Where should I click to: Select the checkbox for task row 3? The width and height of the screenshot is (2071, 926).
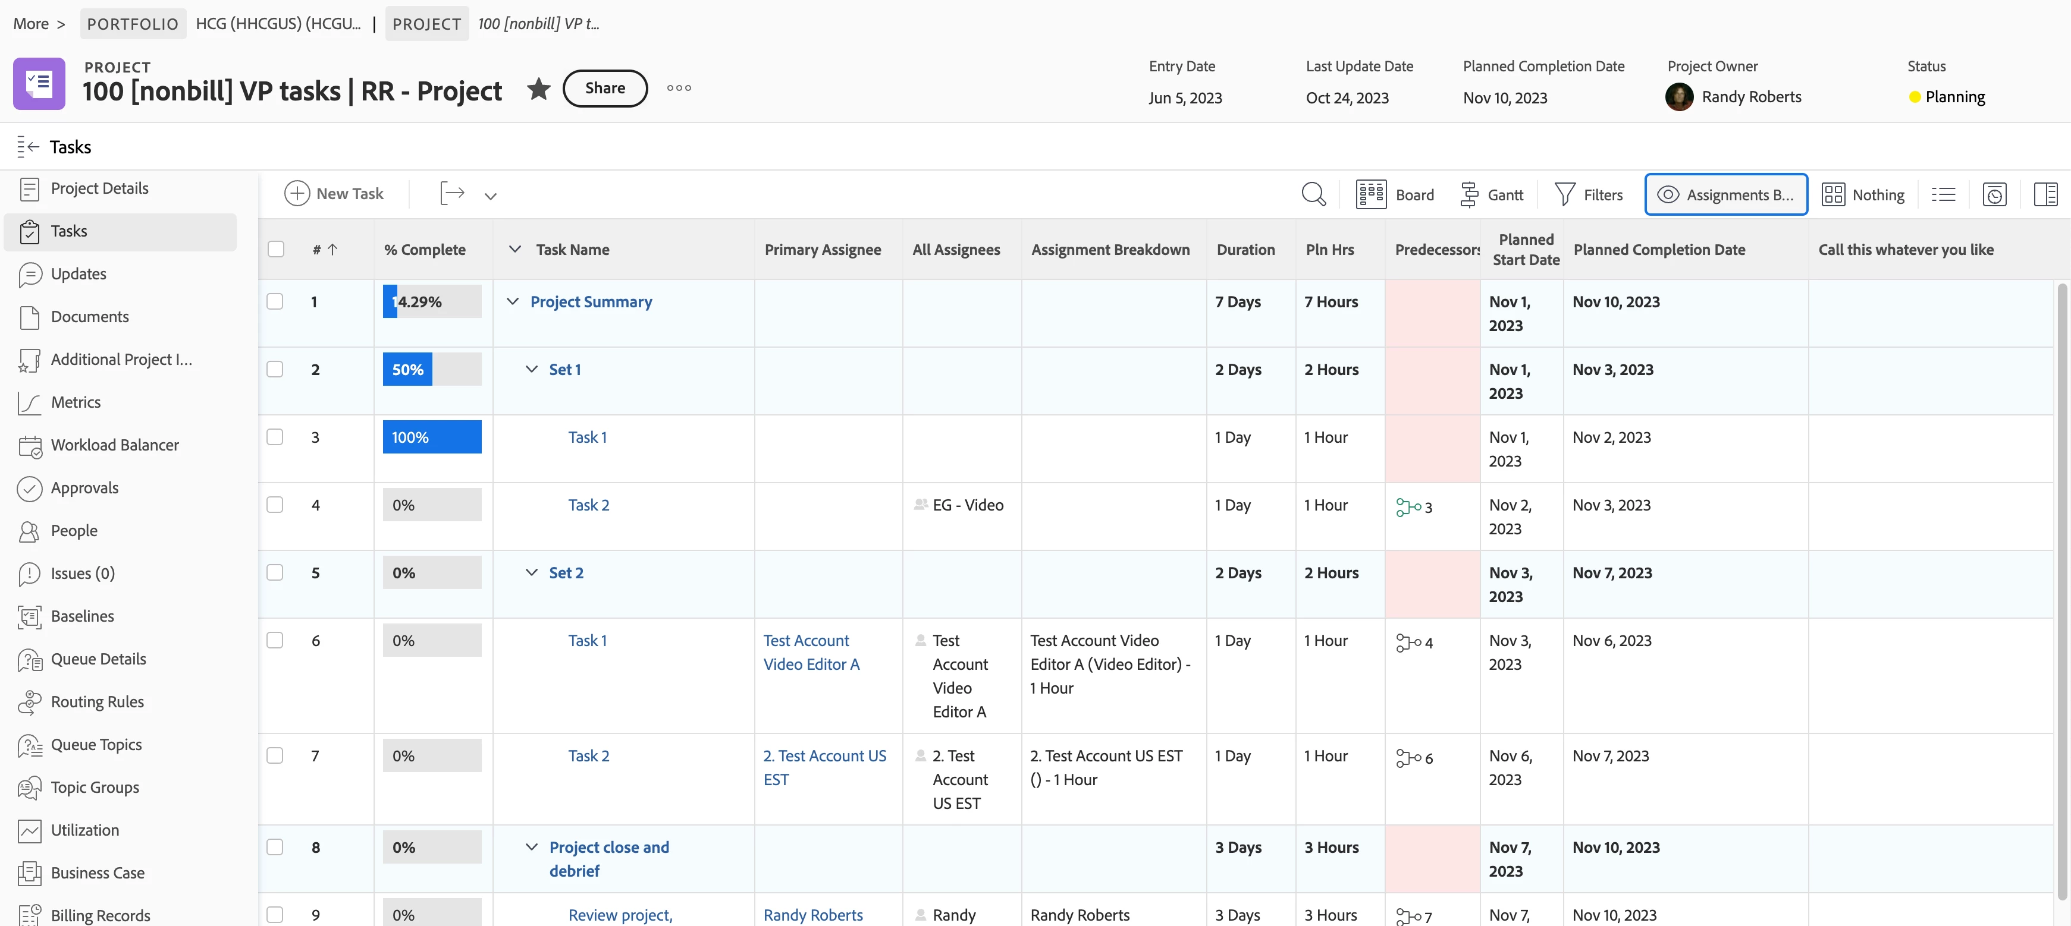pyautogui.click(x=275, y=437)
